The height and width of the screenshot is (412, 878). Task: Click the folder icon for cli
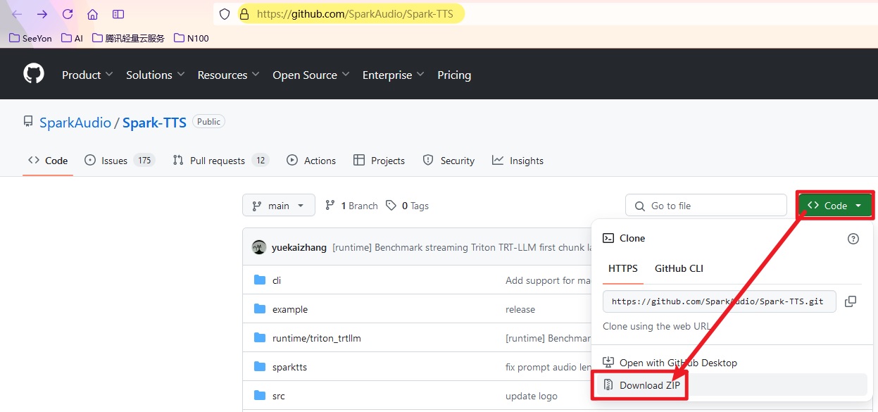coord(260,280)
